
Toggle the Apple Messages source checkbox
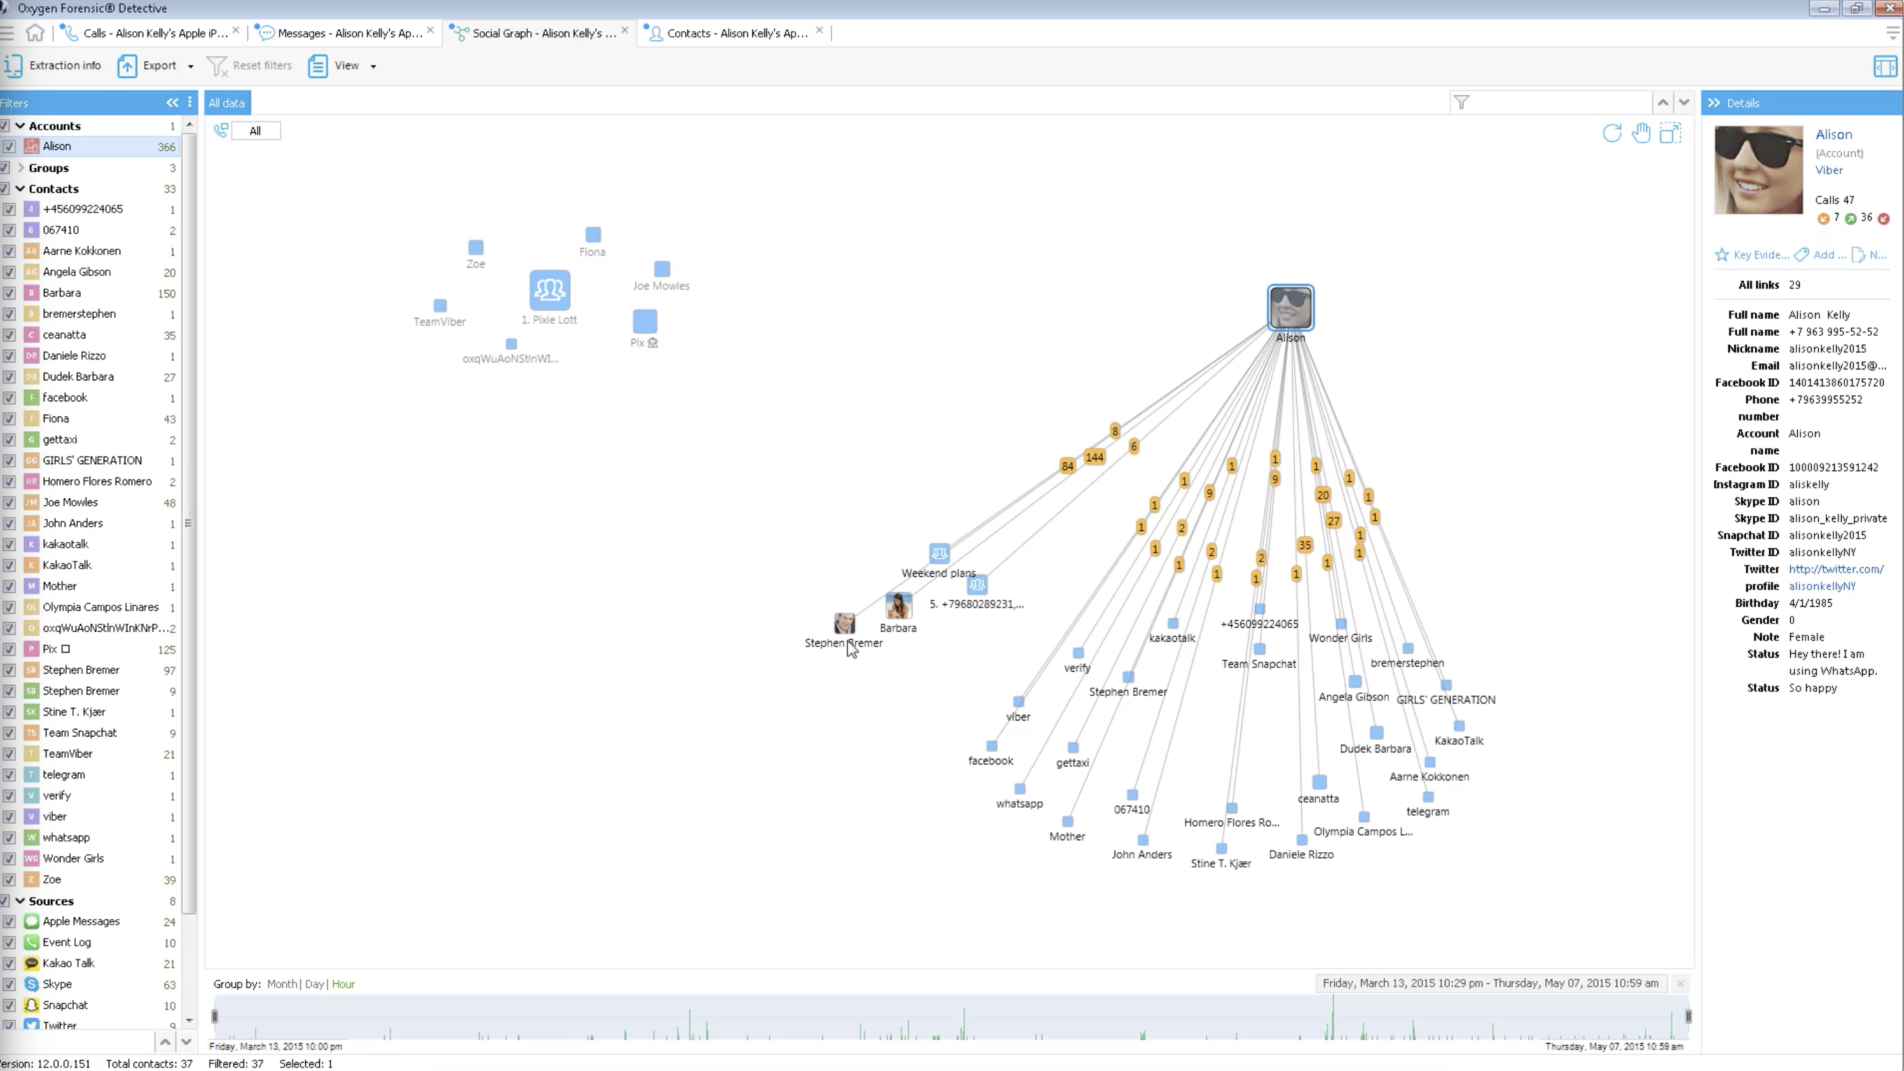pyautogui.click(x=9, y=922)
